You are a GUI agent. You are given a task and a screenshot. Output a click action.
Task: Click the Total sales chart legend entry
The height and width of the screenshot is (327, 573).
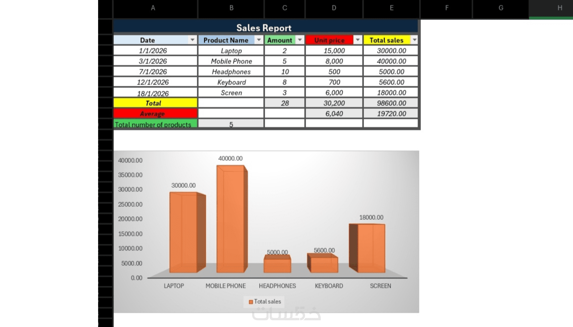[x=265, y=302]
